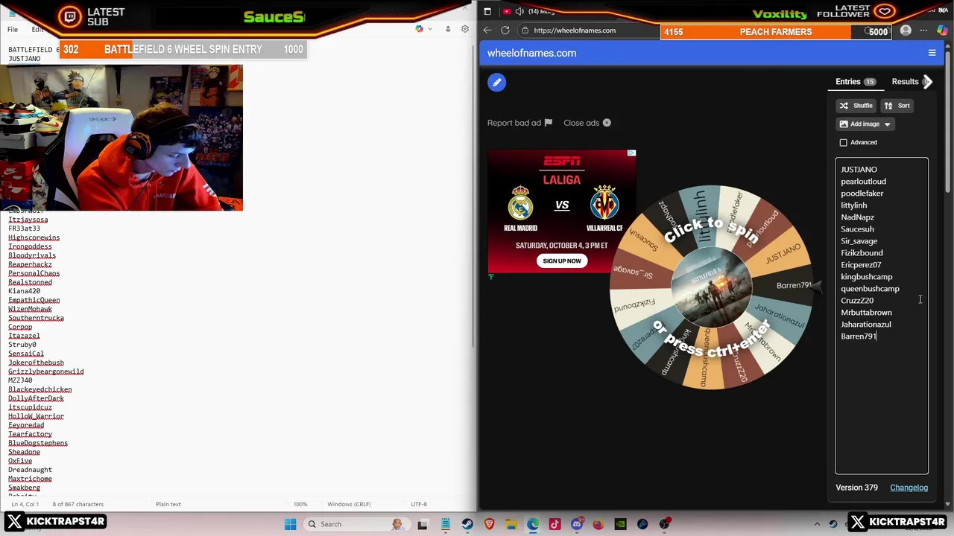Click 'Blackeyedchicken' in the Notepad list
Viewport: 954px width, 536px height.
pyautogui.click(x=40, y=389)
